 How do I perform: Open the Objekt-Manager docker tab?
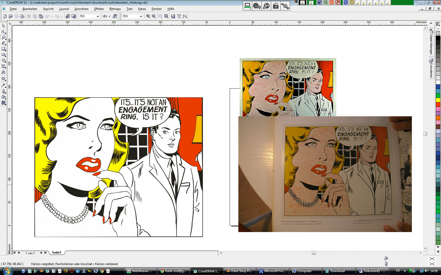431,42
